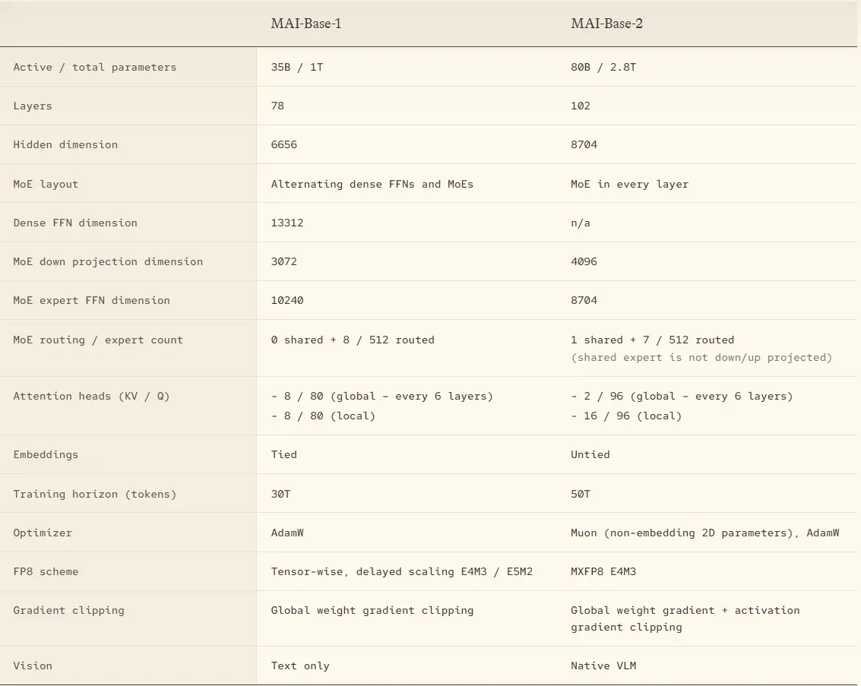Select the Attention heads (KV / Q) label
This screenshot has width=861, height=686.
pyautogui.click(x=91, y=396)
